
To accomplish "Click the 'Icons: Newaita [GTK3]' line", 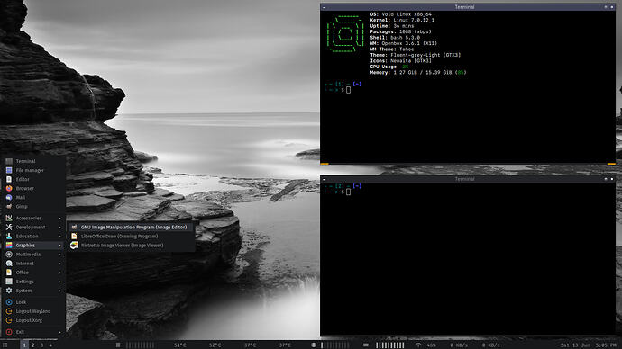I will [x=400, y=61].
